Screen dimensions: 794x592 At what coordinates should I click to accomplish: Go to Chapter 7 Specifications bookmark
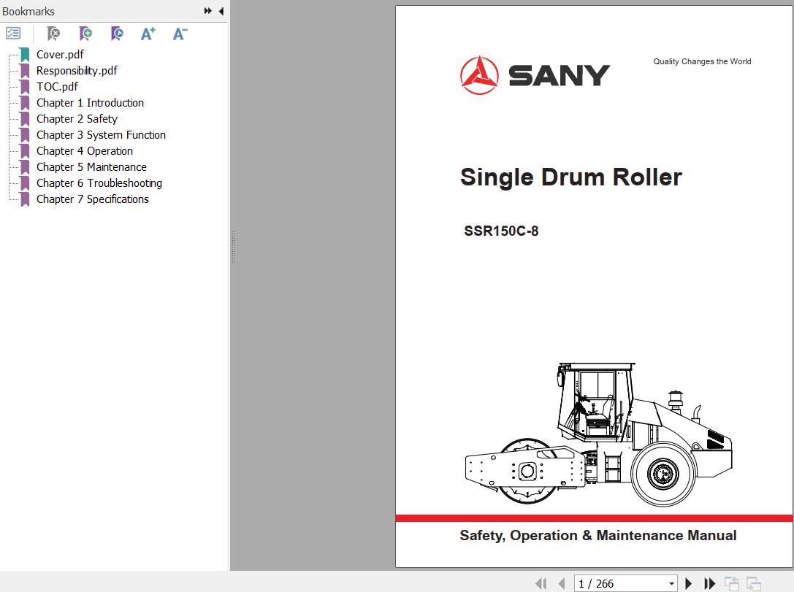(x=93, y=199)
